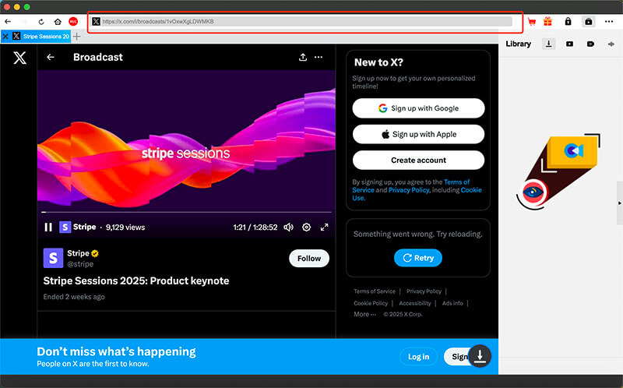Open broadcast more options ellipsis

point(319,57)
